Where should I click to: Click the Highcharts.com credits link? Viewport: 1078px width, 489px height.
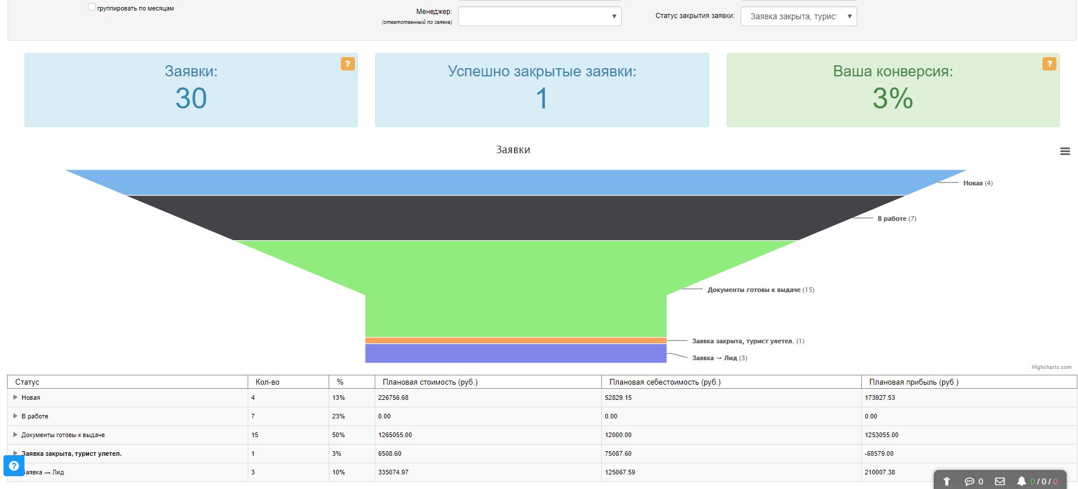1051,367
